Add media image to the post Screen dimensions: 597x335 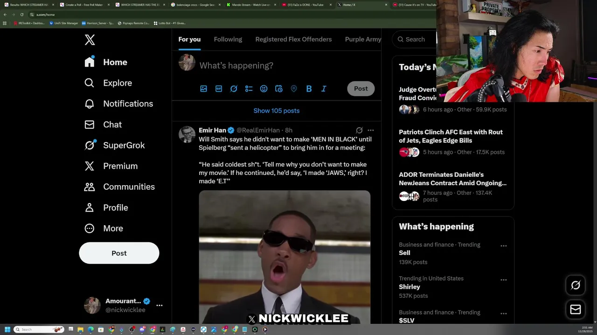204,88
